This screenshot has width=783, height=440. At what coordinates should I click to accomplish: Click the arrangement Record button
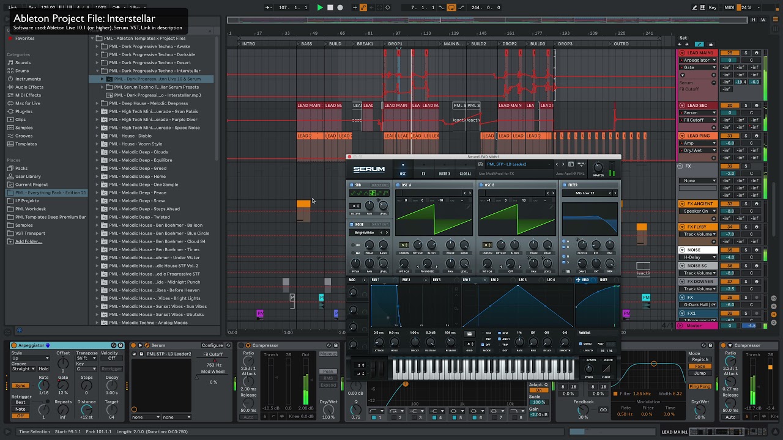click(x=340, y=7)
